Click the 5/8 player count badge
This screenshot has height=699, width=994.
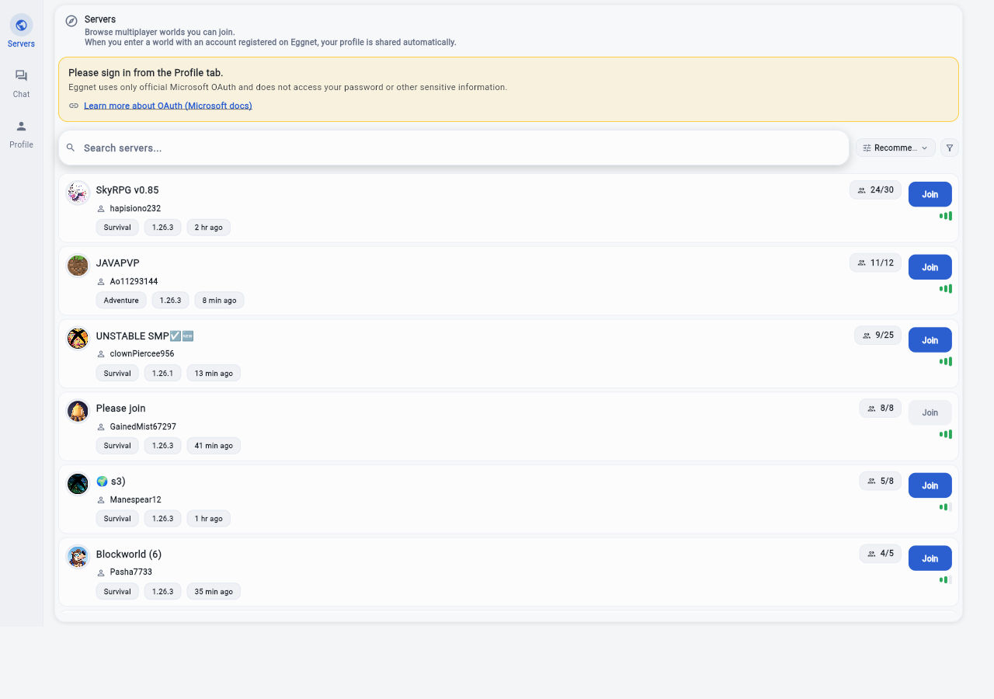click(880, 482)
